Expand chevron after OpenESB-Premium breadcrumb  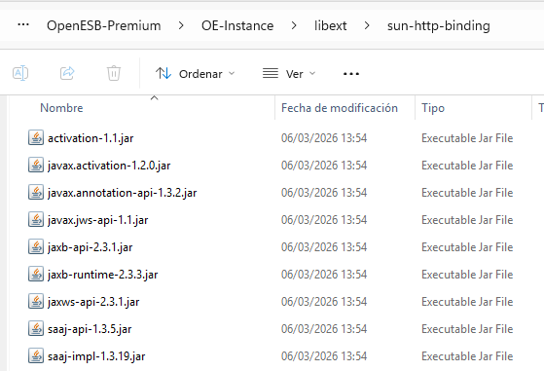(x=181, y=25)
